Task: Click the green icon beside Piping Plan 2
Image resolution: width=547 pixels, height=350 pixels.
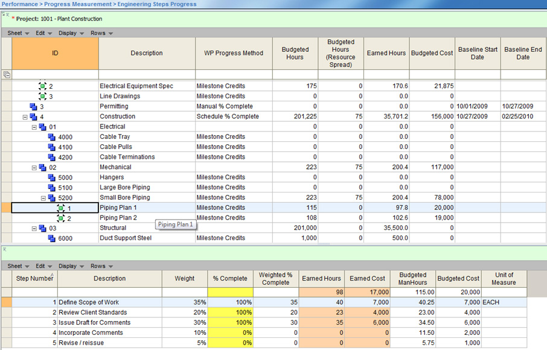Action: tap(60, 218)
